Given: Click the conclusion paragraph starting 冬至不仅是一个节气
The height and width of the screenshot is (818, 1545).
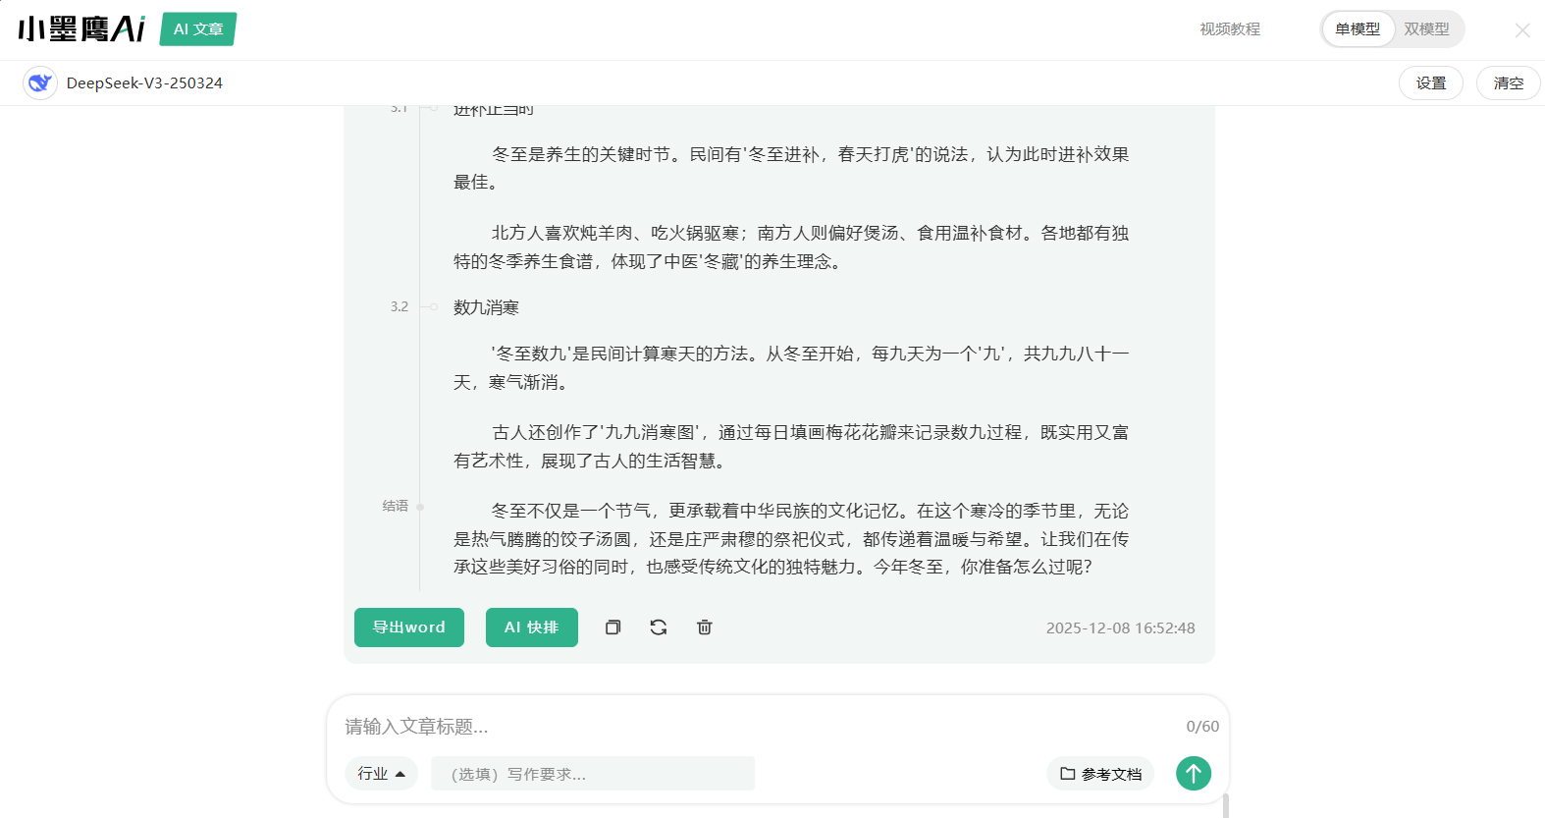Looking at the screenshot, I should click(791, 539).
